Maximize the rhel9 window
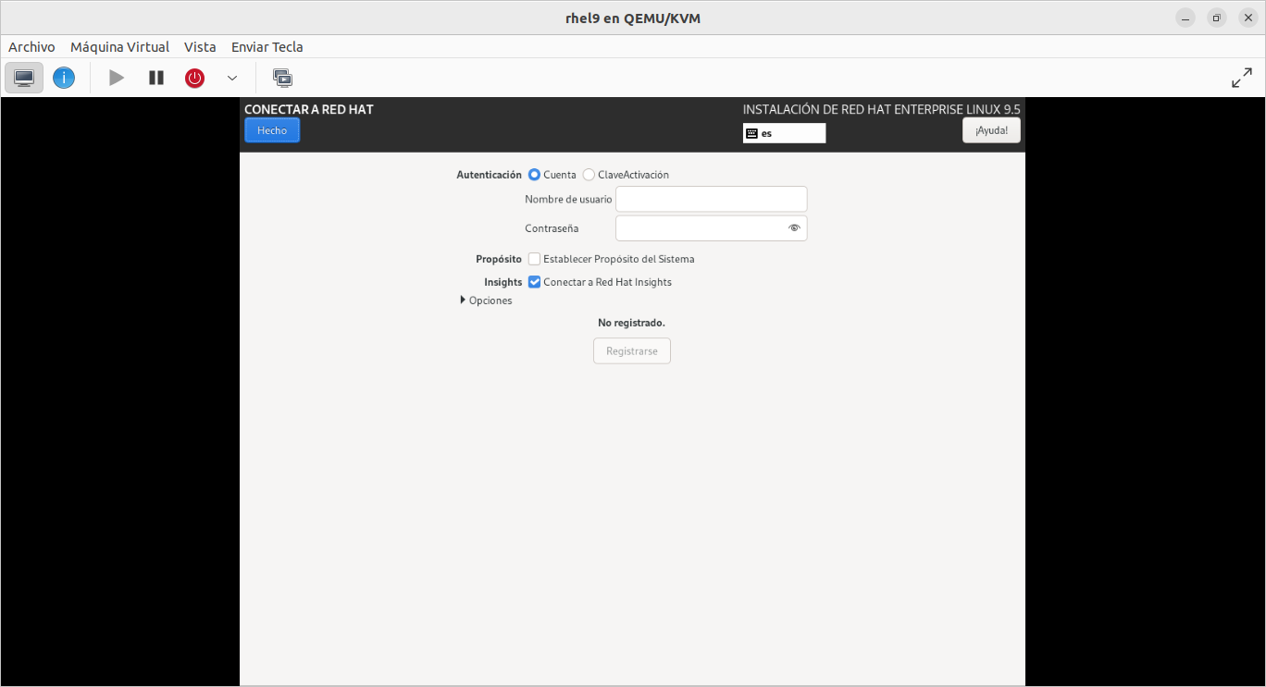The height and width of the screenshot is (687, 1266). 1217,18
